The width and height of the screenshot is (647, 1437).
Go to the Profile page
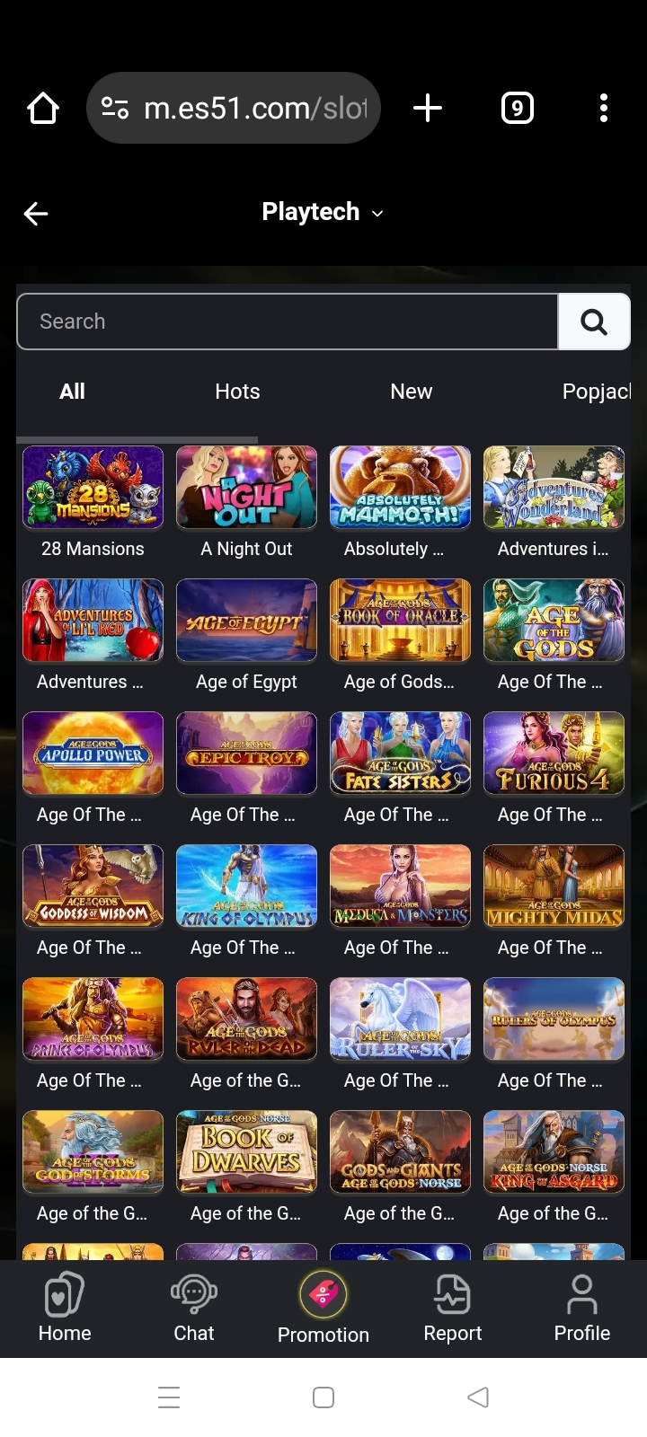pyautogui.click(x=582, y=1308)
